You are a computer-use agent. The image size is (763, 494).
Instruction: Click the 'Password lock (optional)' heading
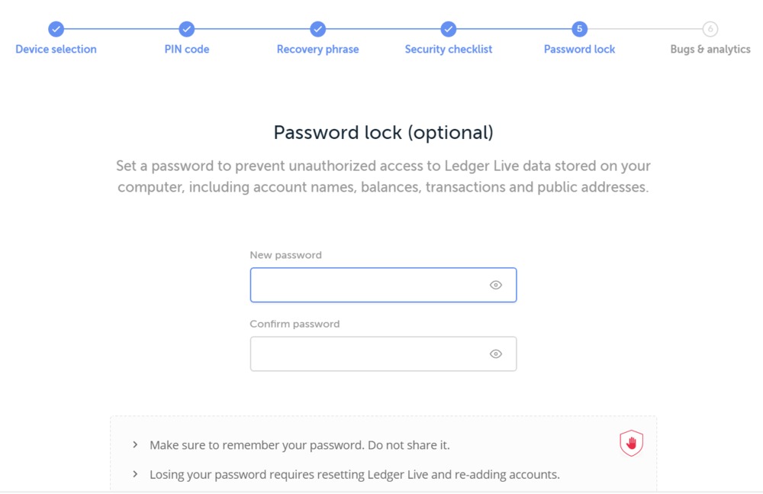tap(384, 133)
